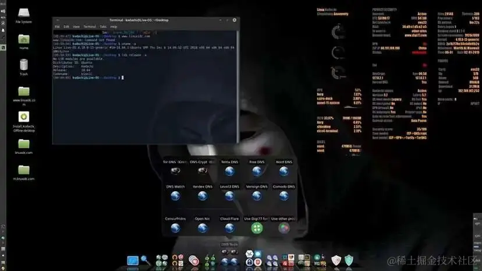Screen dimensions: 482x271
Task: Select DNS-Crypt in the DNS tools popup
Action: (x=202, y=170)
